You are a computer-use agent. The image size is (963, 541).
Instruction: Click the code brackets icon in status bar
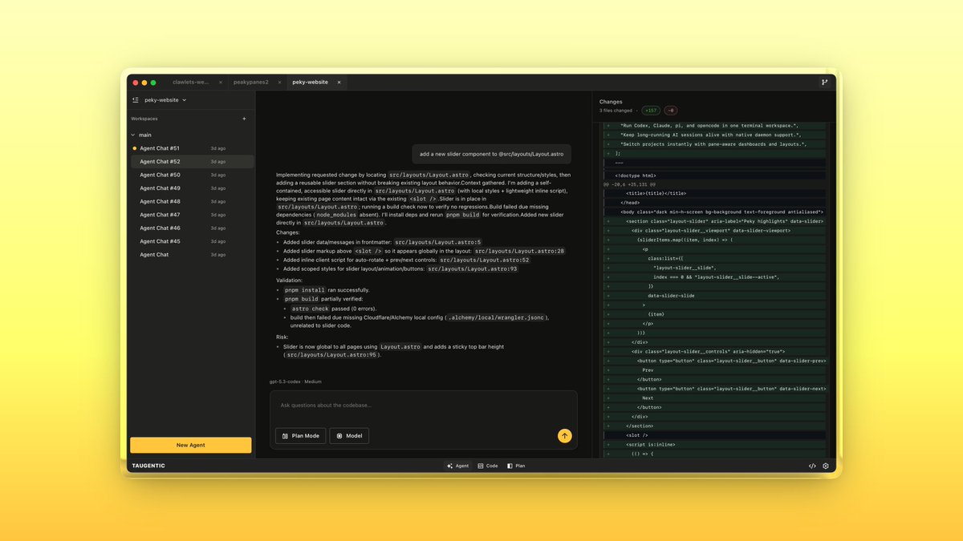click(812, 466)
